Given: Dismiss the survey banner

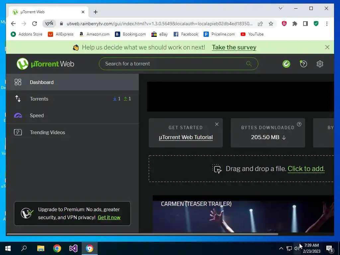Looking at the screenshot, I should tap(327, 47).
